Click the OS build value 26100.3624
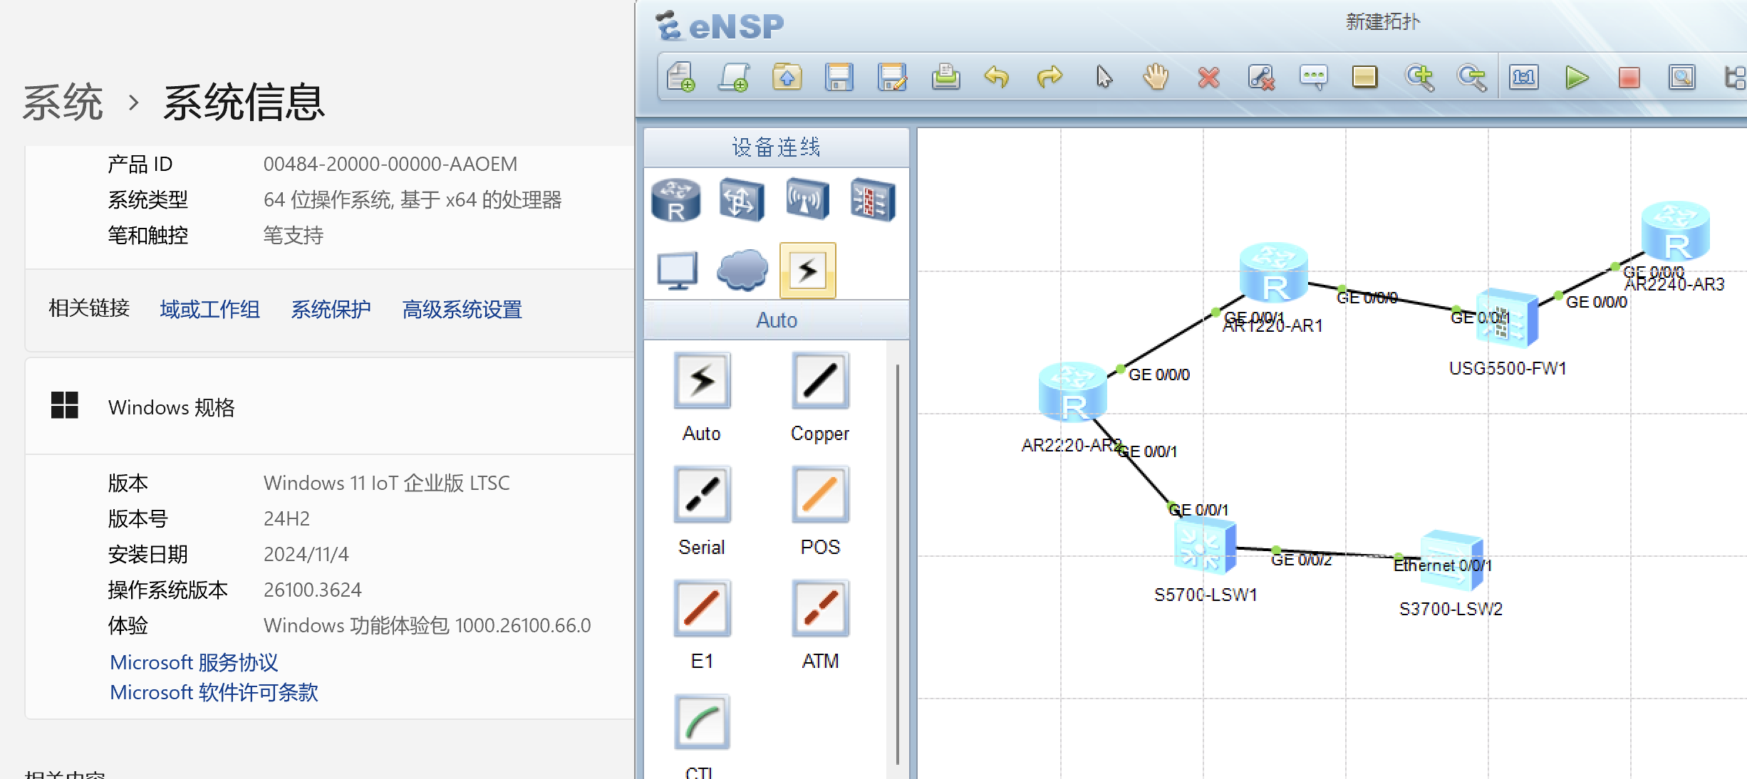 coord(312,590)
